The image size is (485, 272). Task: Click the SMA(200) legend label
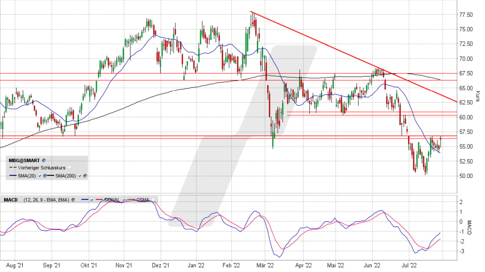(66, 176)
